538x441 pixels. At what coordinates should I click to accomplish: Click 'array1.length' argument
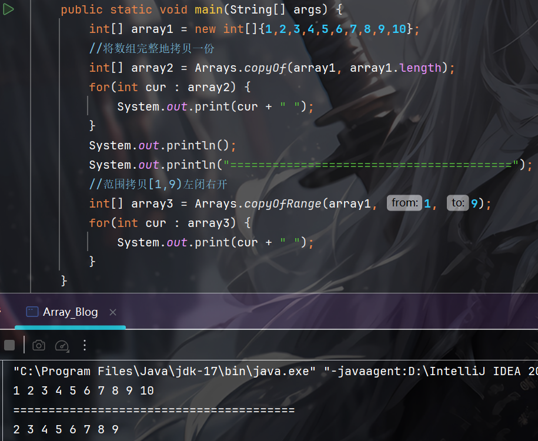click(395, 68)
